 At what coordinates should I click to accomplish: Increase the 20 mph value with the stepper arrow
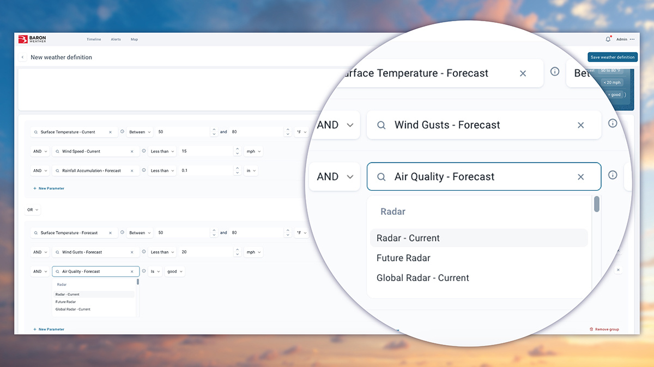point(237,250)
